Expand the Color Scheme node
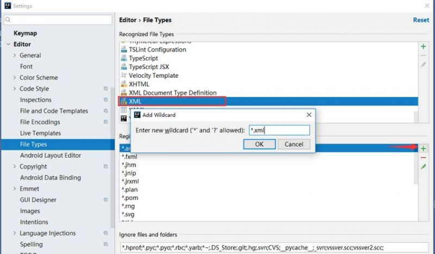Viewport: 435px width, 254px height. pyautogui.click(x=15, y=77)
